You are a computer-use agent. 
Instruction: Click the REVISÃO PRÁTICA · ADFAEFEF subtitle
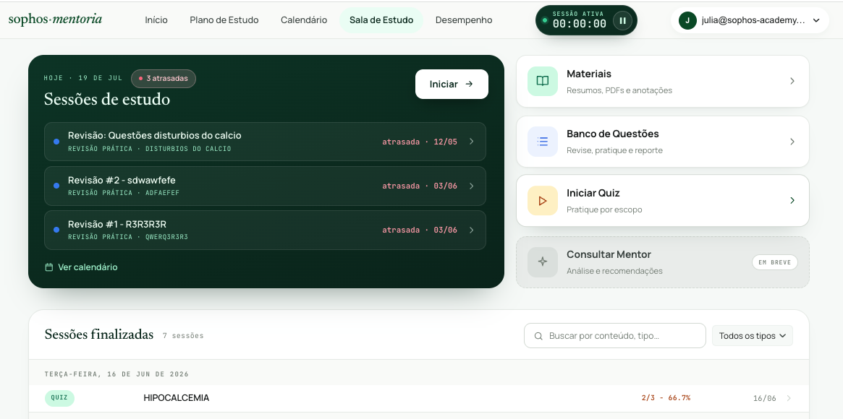[124, 193]
